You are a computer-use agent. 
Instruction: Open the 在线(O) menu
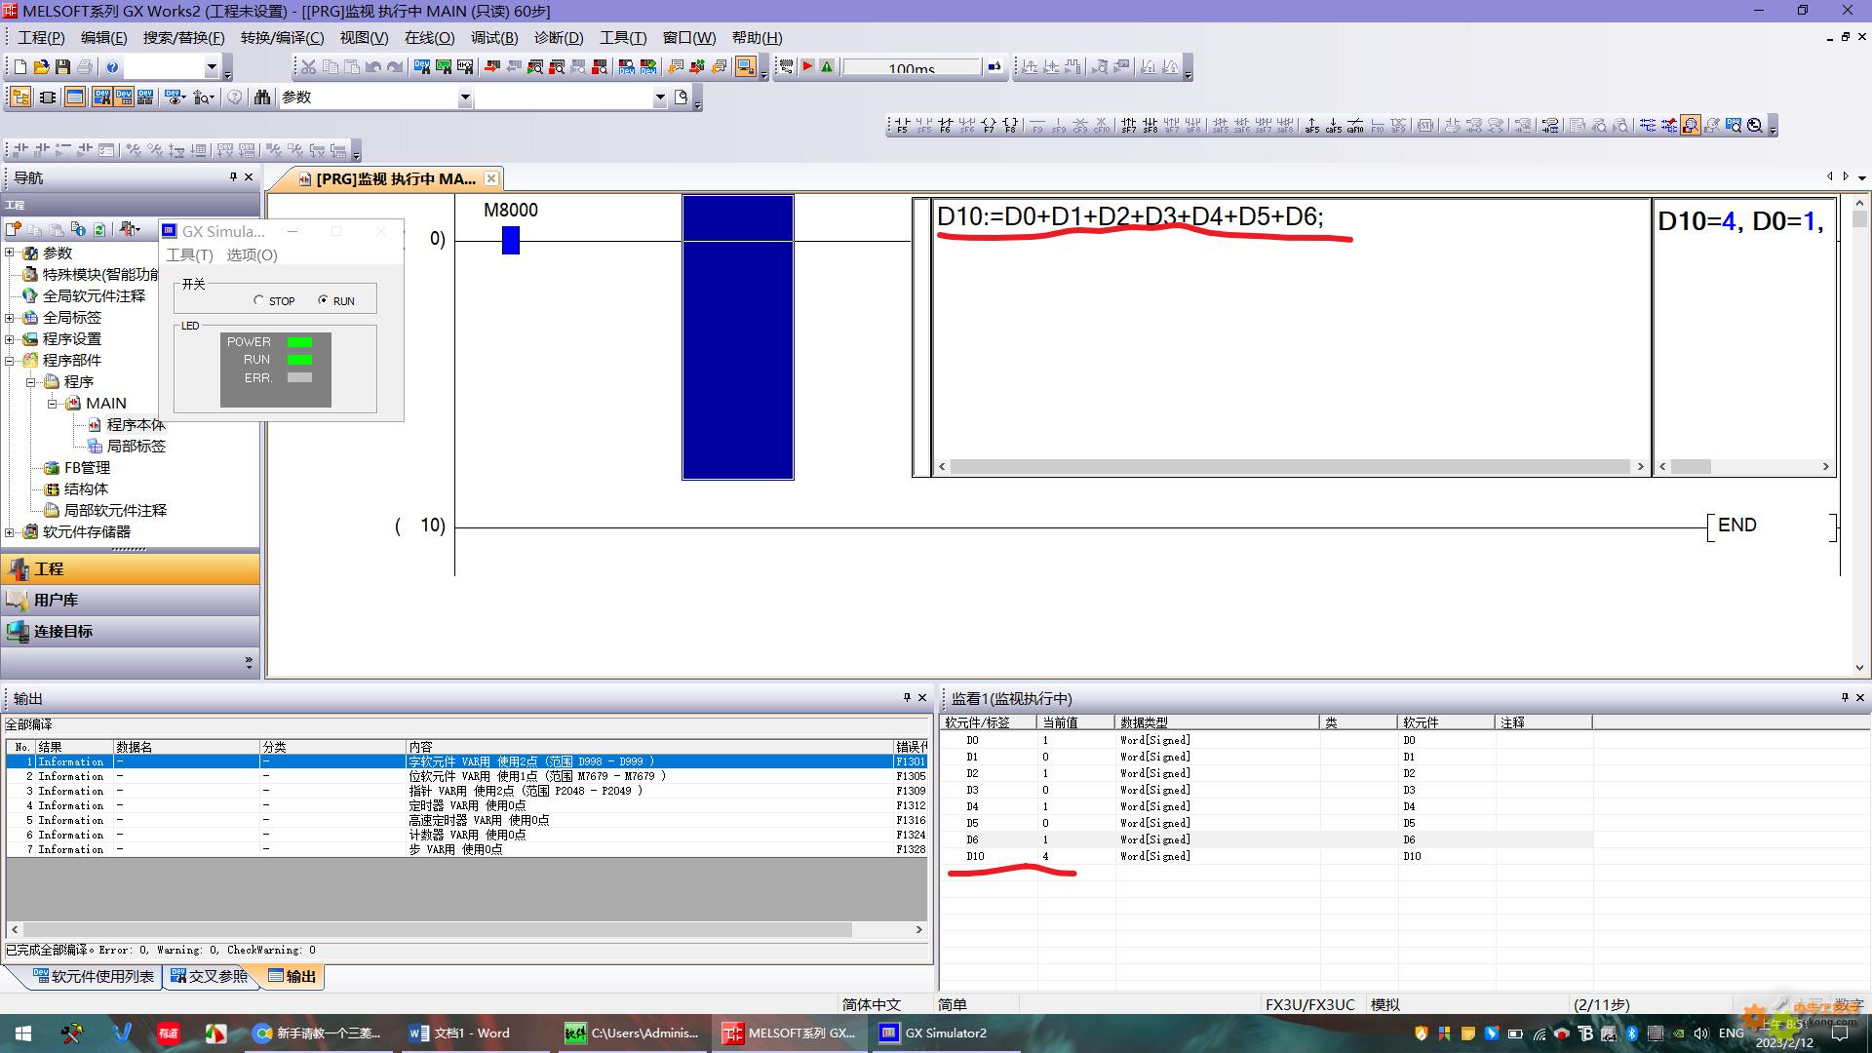tap(429, 38)
